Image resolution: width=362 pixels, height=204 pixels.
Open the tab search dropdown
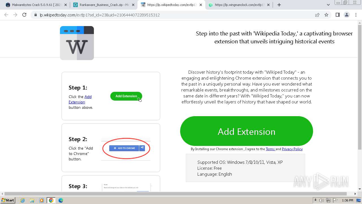[328, 5]
